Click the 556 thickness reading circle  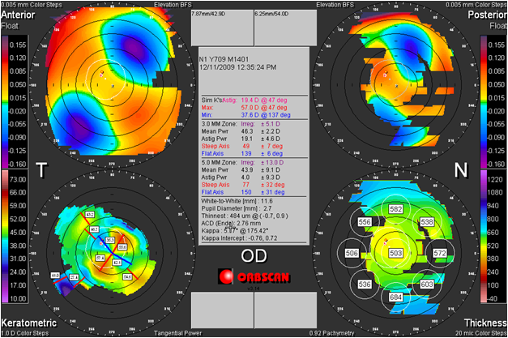(x=365, y=222)
